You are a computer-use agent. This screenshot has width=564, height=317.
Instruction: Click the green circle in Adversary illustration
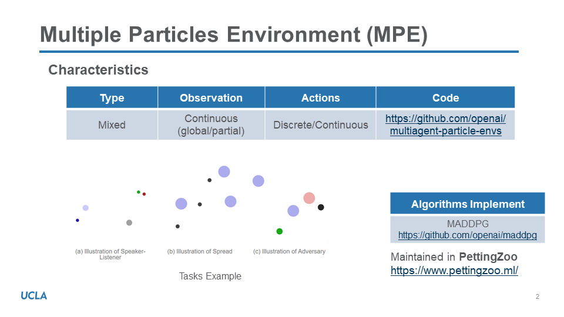(x=280, y=231)
